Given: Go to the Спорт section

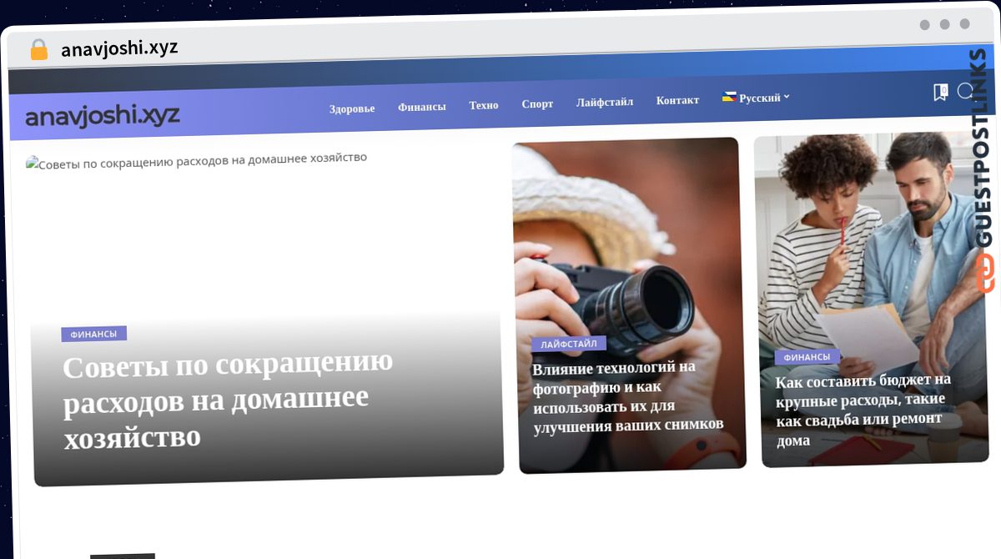Looking at the screenshot, I should 537,104.
